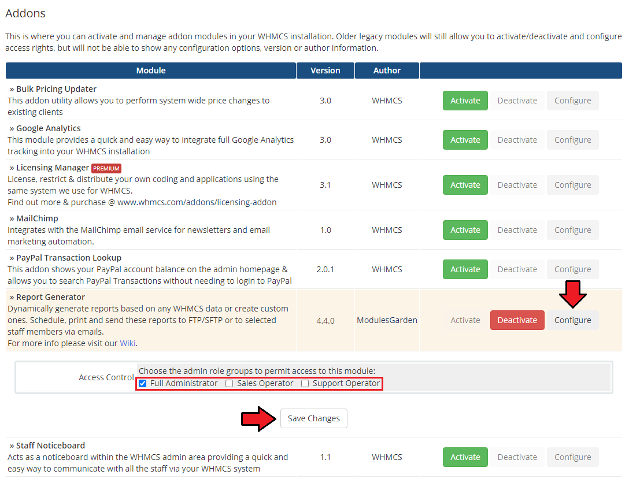Click the Addons page heading
This screenshot has height=497, width=629.
25,13
